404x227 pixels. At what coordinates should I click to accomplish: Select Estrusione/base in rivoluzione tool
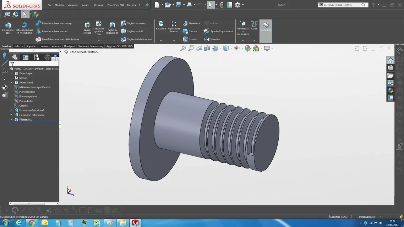tap(24, 28)
